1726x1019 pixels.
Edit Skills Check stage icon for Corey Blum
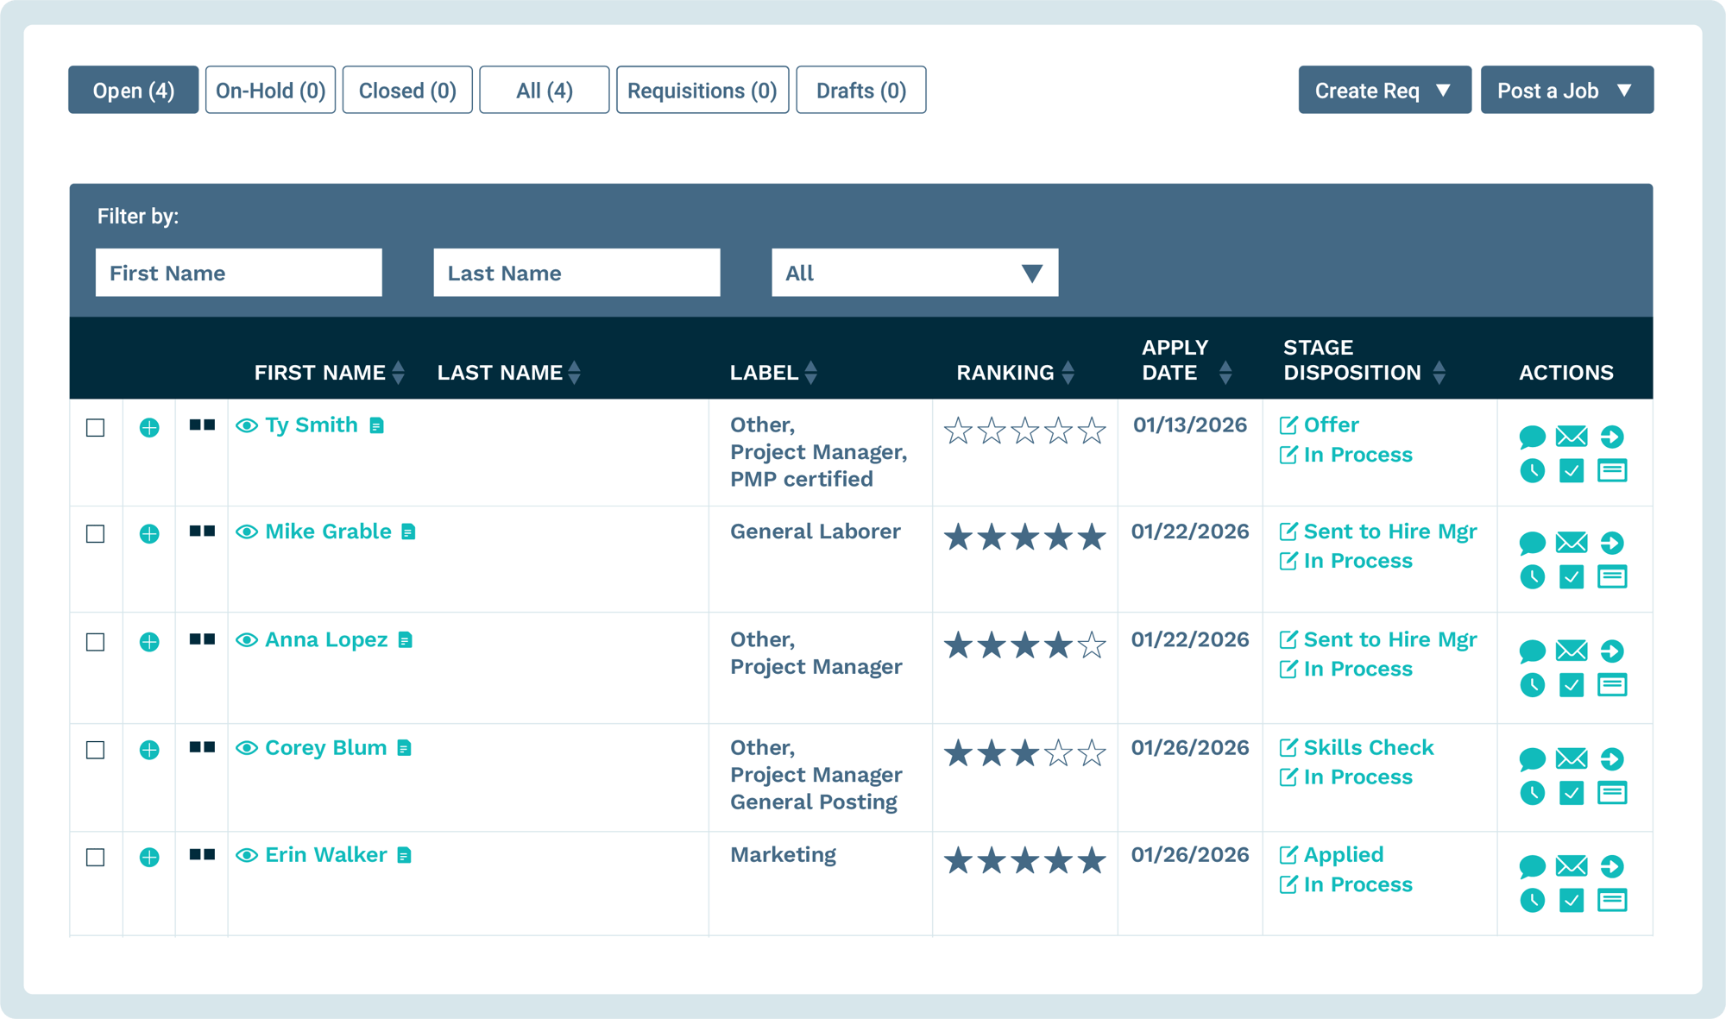(1288, 747)
